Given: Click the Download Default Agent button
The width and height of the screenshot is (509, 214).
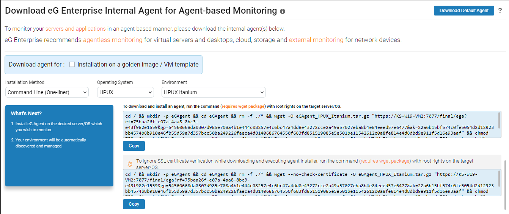Looking at the screenshot, I should coord(464,11).
